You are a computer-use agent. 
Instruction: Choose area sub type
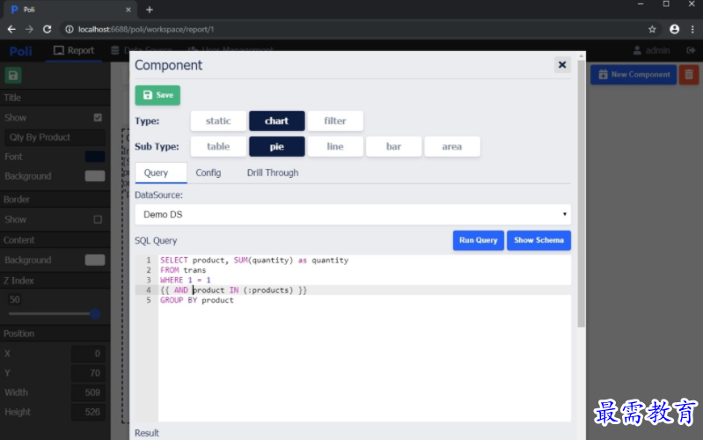452,147
